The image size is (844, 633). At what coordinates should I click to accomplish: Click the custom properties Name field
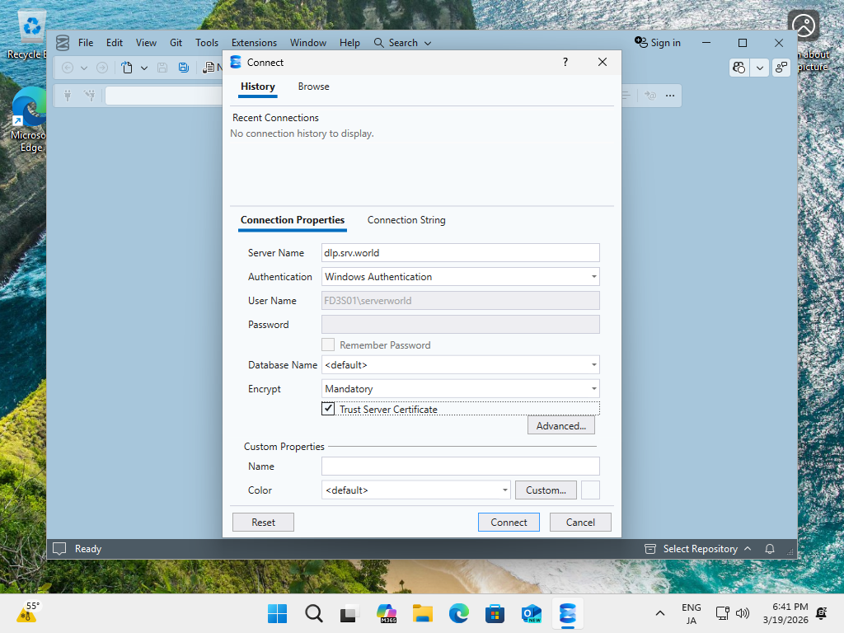tap(460, 467)
